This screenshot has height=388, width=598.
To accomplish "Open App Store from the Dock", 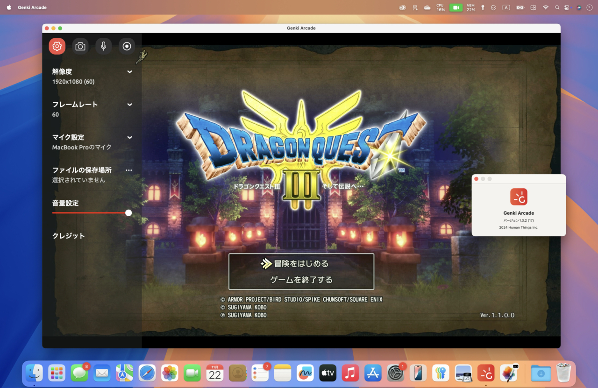I will [x=373, y=373].
